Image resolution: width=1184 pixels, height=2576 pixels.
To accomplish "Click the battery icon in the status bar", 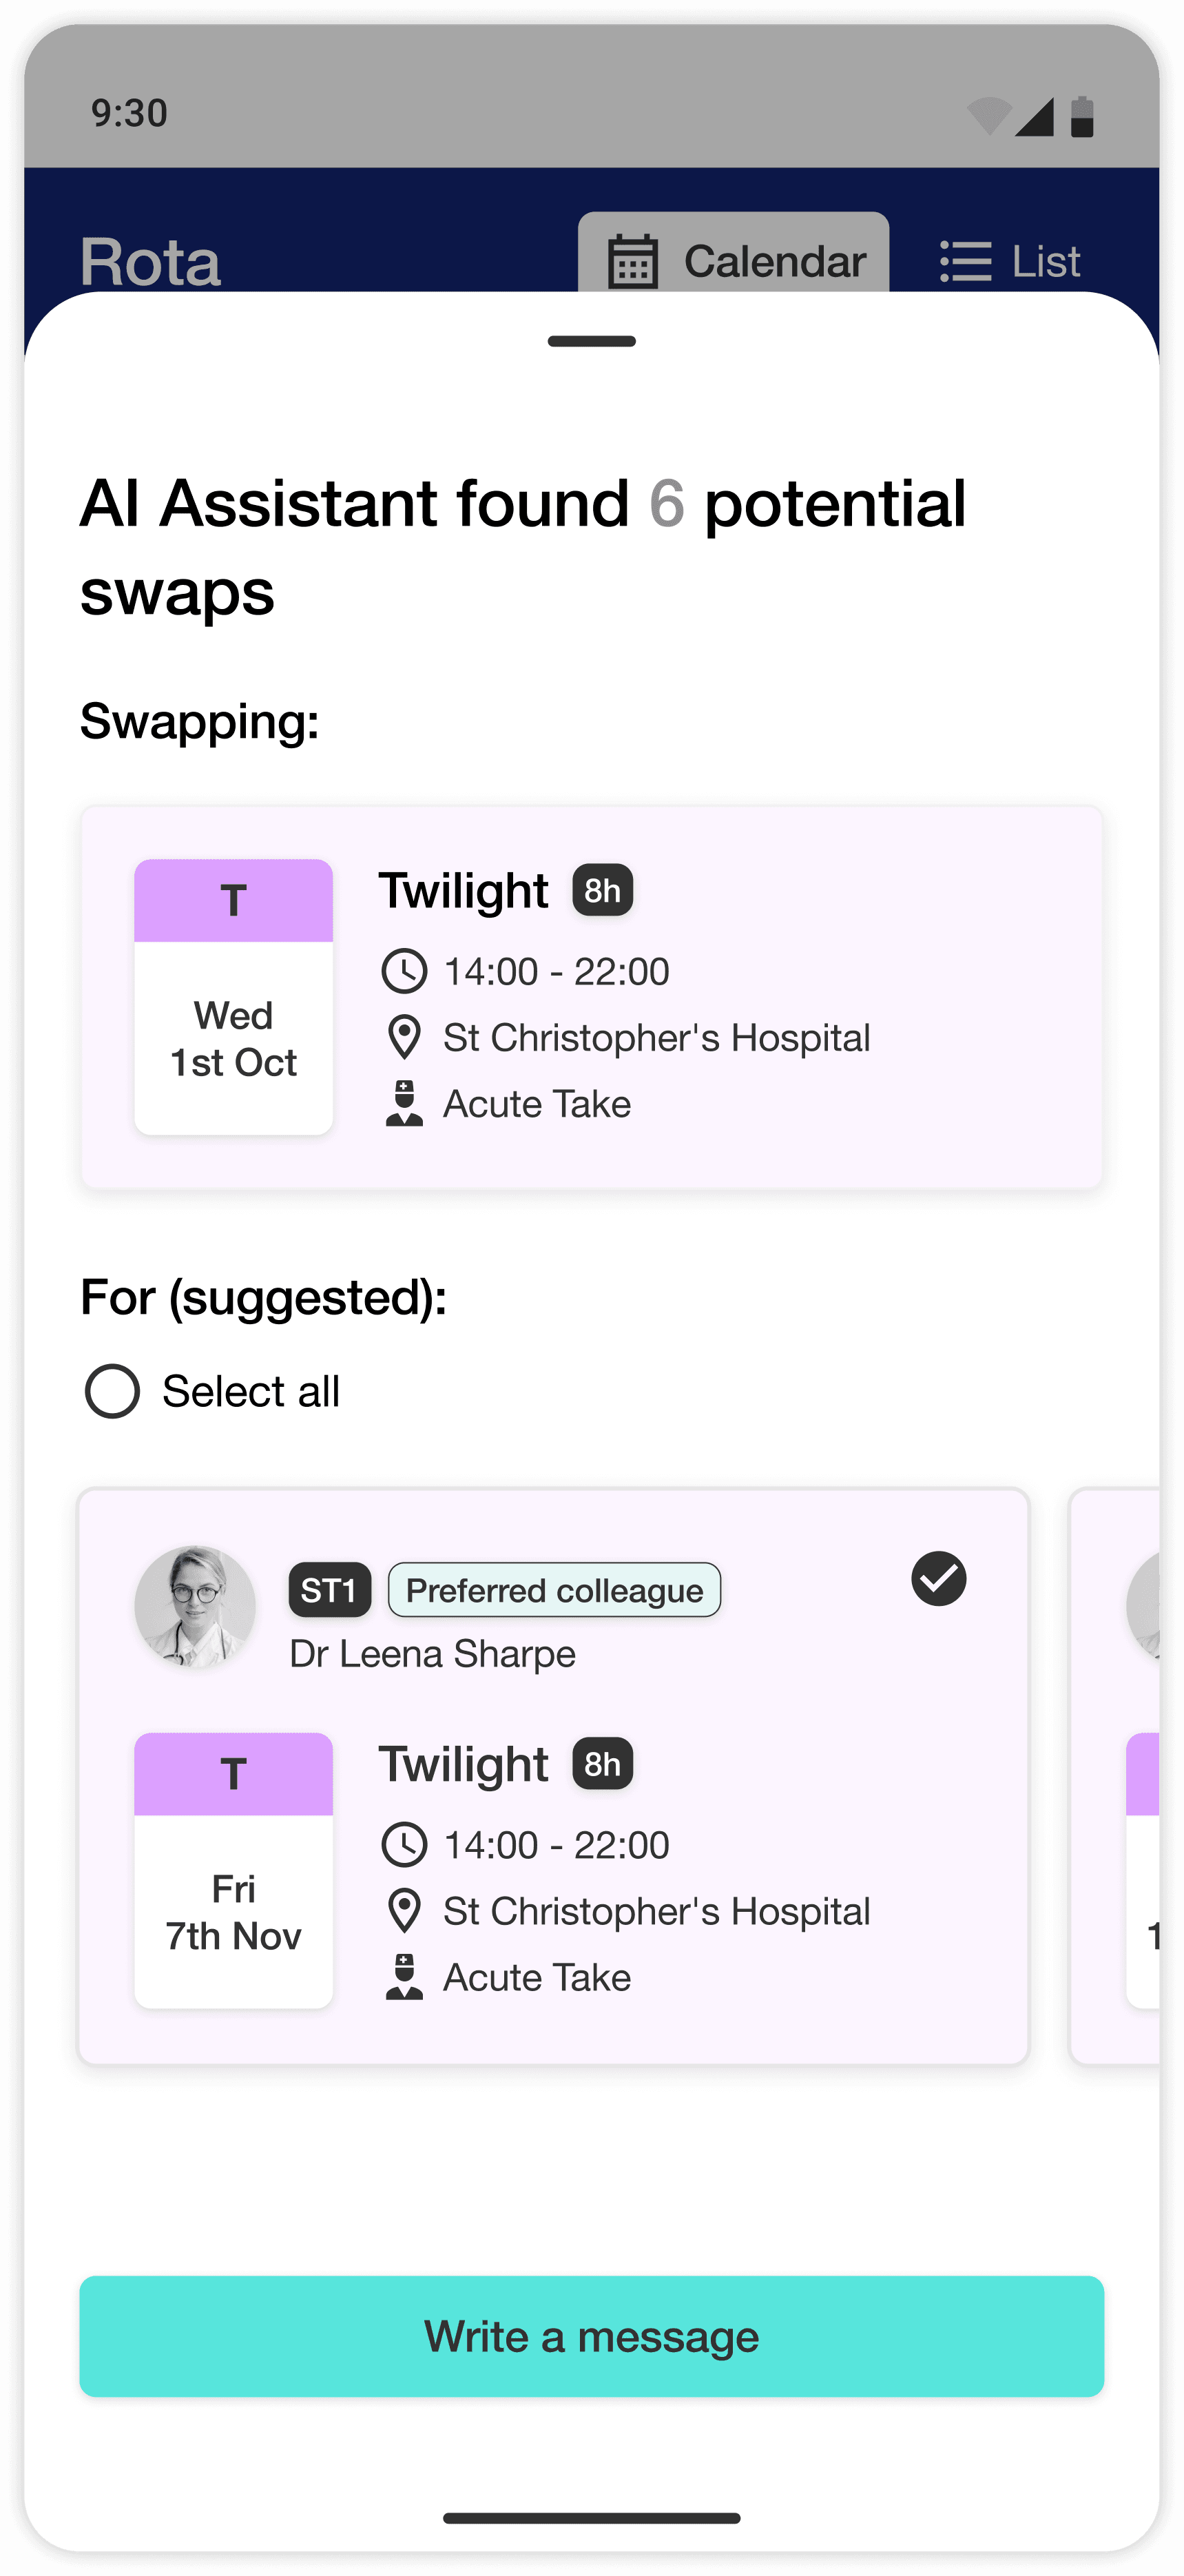I will click(1082, 116).
